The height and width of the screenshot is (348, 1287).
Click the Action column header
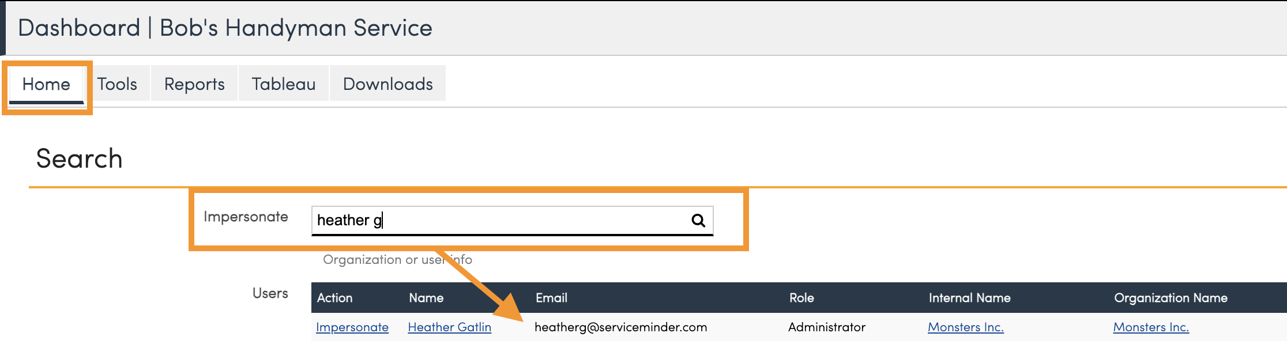335,298
